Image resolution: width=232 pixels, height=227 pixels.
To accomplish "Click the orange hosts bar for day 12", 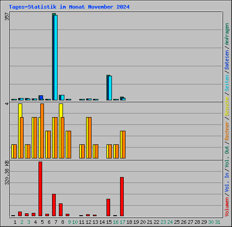I will (x=90, y=138).
